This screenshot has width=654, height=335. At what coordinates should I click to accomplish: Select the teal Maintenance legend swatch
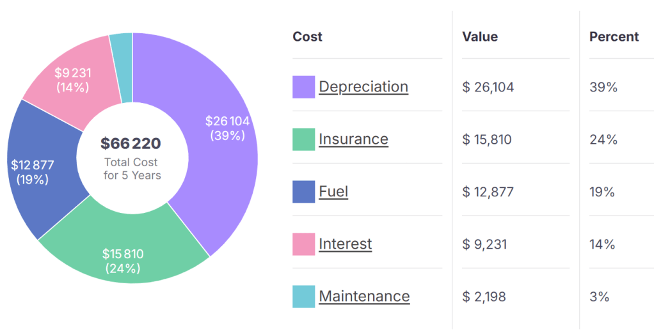tap(303, 297)
